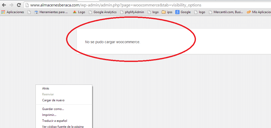
Task: Open the phpMyAdmin bookmark
Action: pyautogui.click(x=132, y=12)
